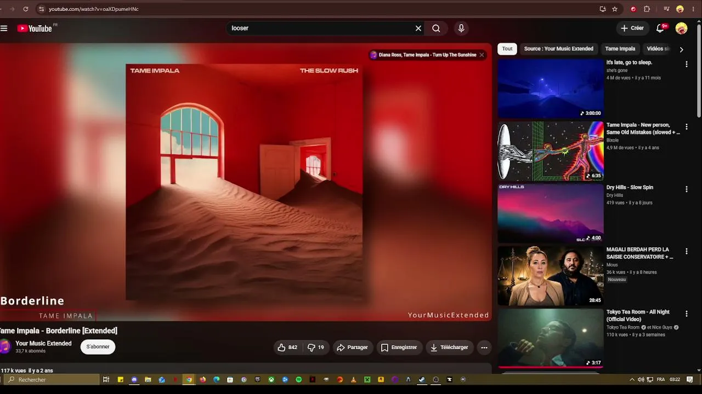Show hidden system tray icons chevron

point(632,380)
